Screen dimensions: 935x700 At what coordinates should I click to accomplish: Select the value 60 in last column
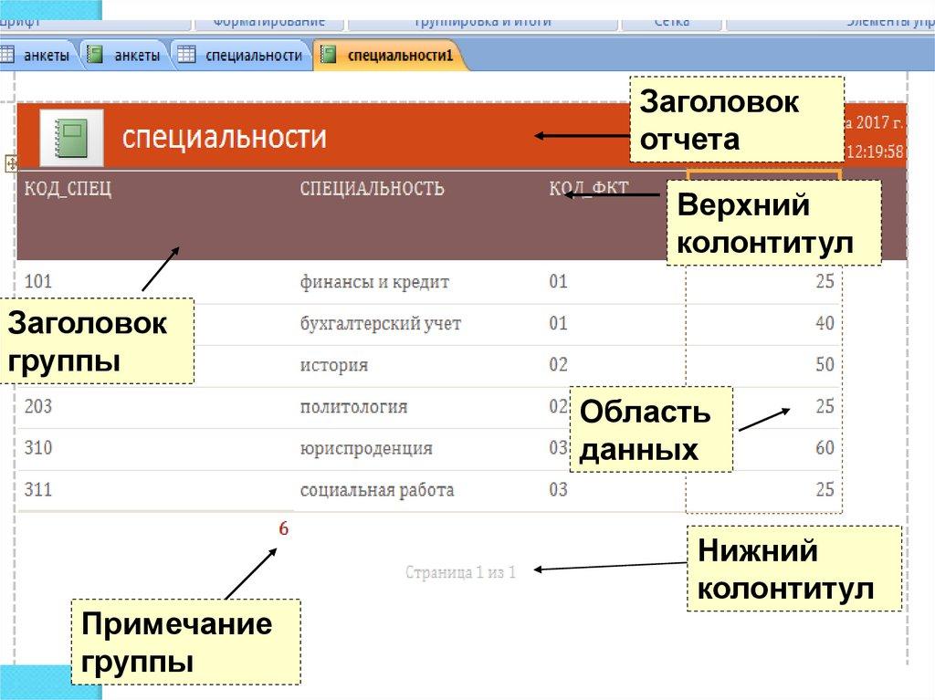(x=824, y=448)
